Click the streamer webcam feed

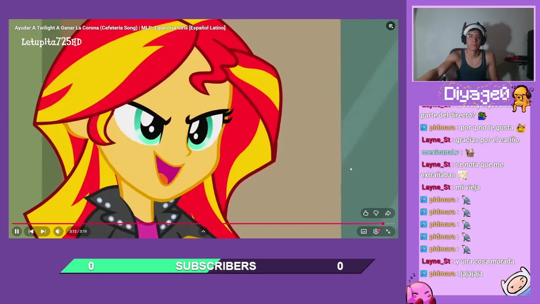(x=473, y=44)
